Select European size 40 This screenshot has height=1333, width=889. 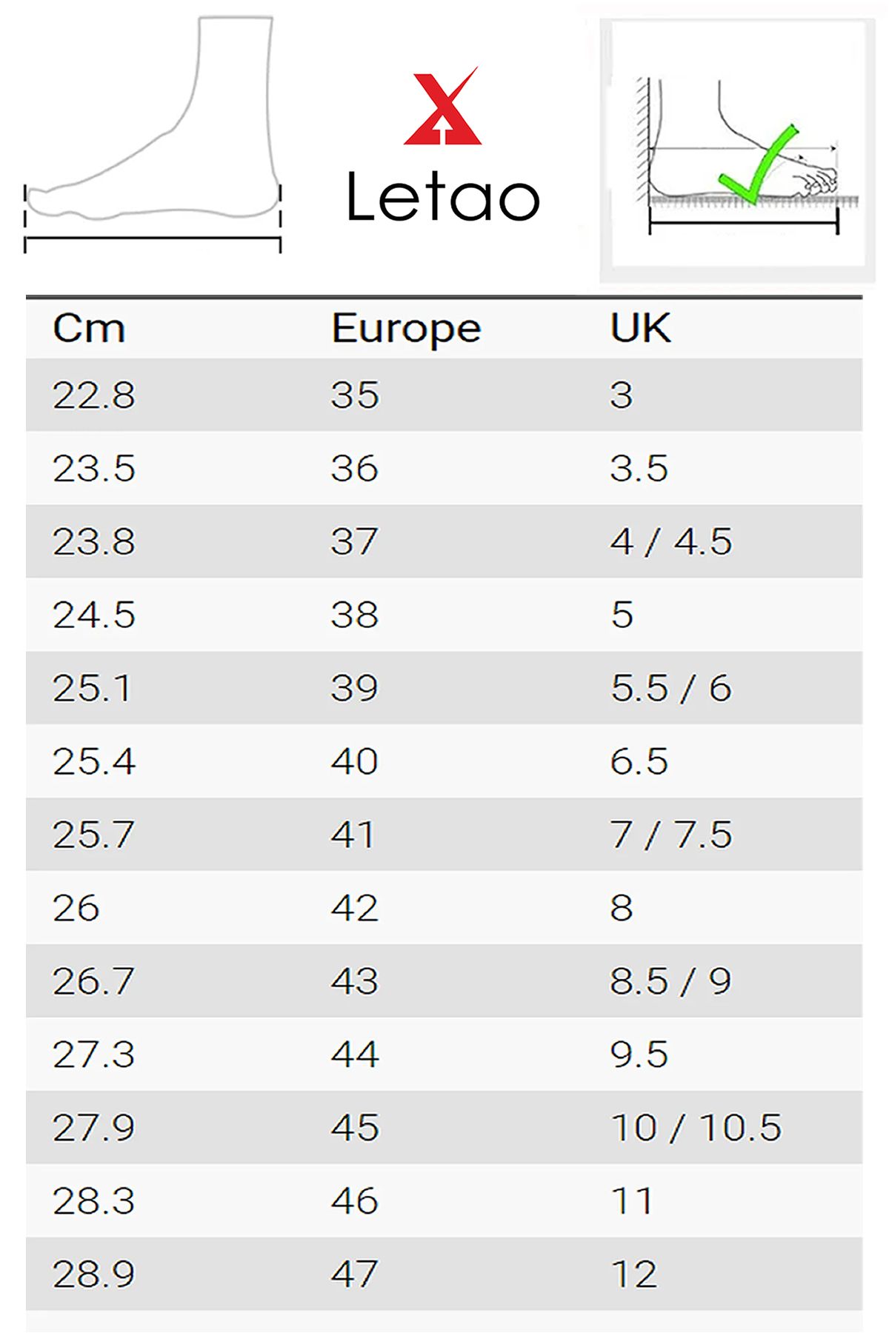coord(355,761)
